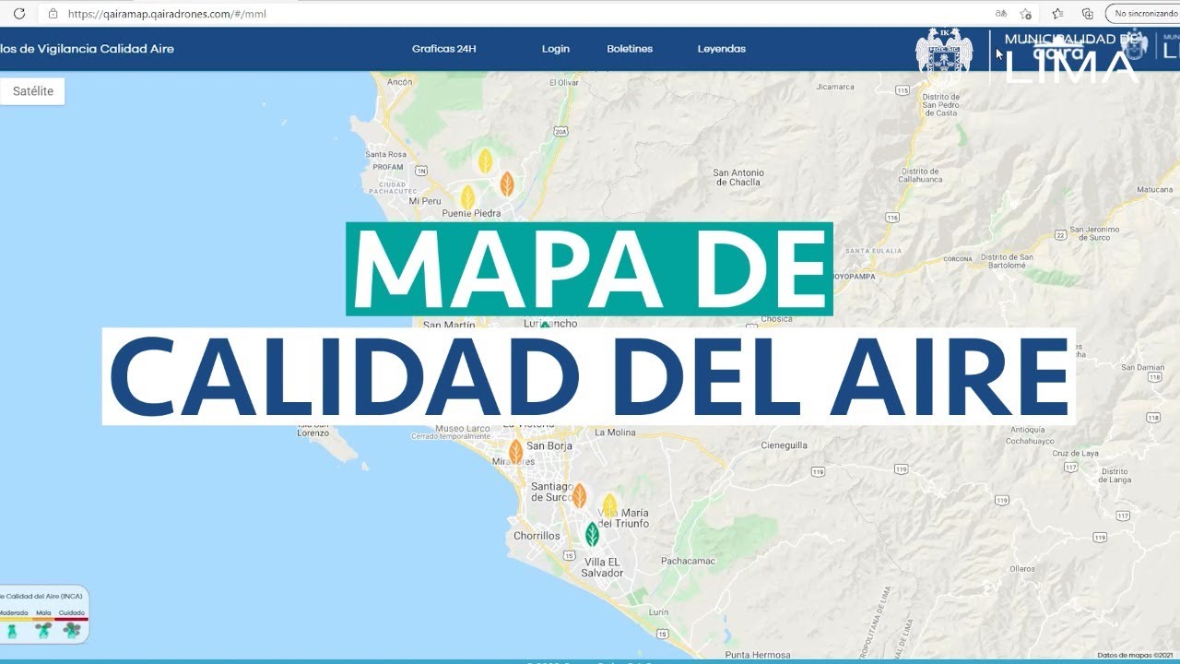
Task: Click the Municipalidad de Lima logo text
Action: coord(1072,57)
